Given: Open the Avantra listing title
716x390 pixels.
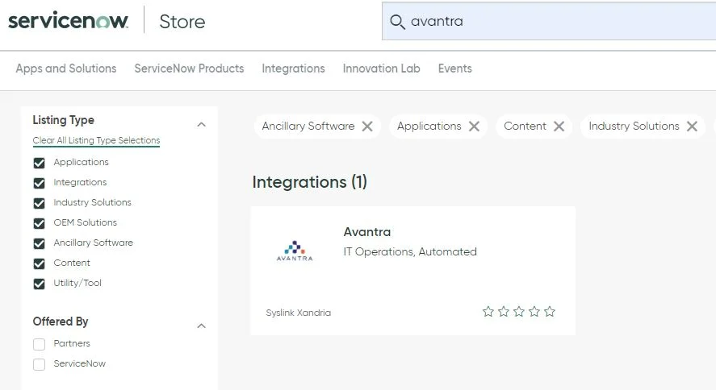Looking at the screenshot, I should 367,232.
